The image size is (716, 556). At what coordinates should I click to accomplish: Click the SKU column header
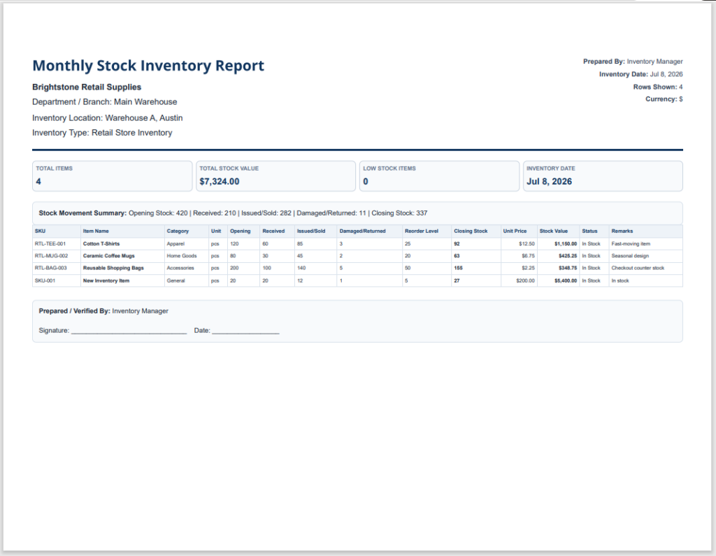tap(40, 231)
